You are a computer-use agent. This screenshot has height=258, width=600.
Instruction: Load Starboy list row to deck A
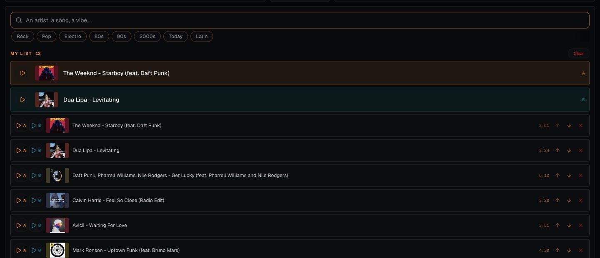tap(21, 126)
